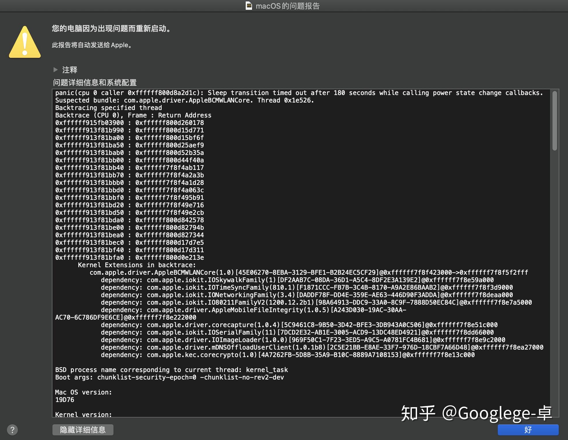Click the Boot args chunklist line
The height and width of the screenshot is (440, 568).
click(x=169, y=377)
